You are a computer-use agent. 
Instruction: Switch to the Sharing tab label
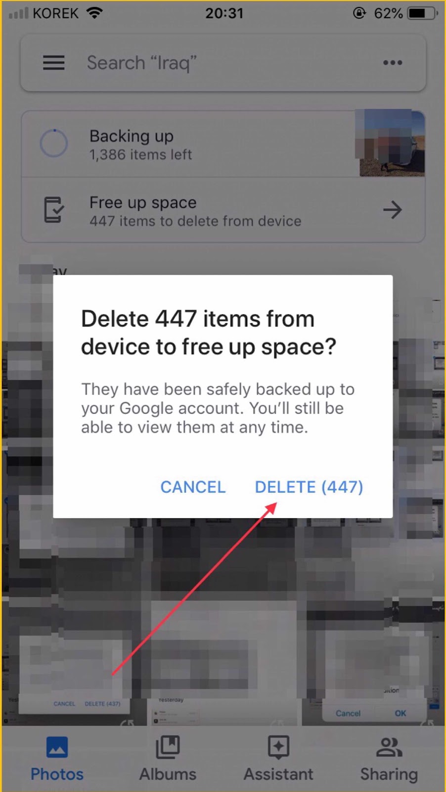[x=389, y=774]
